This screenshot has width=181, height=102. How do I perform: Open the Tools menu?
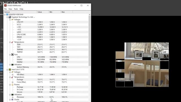point(16,9)
